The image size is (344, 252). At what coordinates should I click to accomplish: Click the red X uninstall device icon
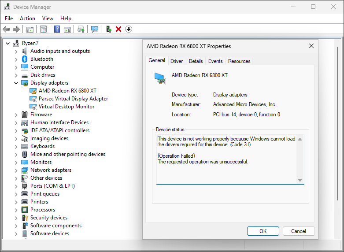pos(118,29)
